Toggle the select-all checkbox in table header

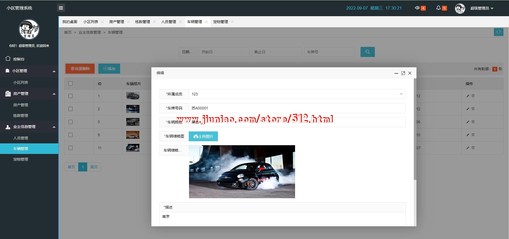[71, 84]
